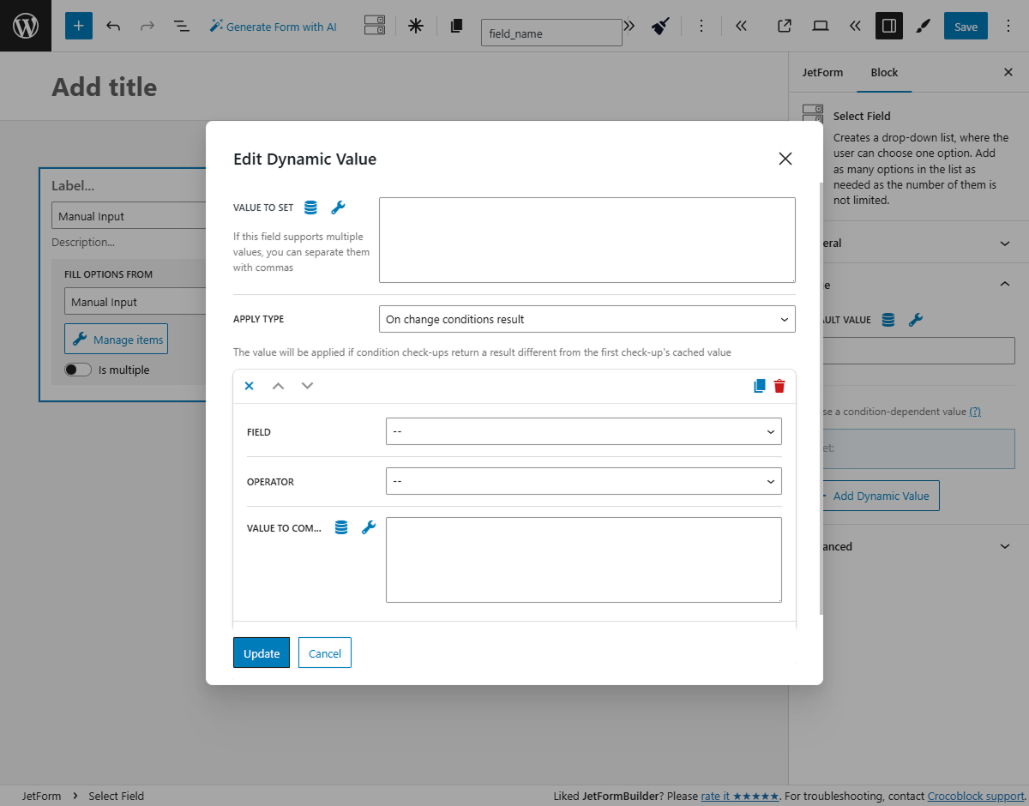
Task: Click the field_name input in the toolbar
Action: (551, 32)
